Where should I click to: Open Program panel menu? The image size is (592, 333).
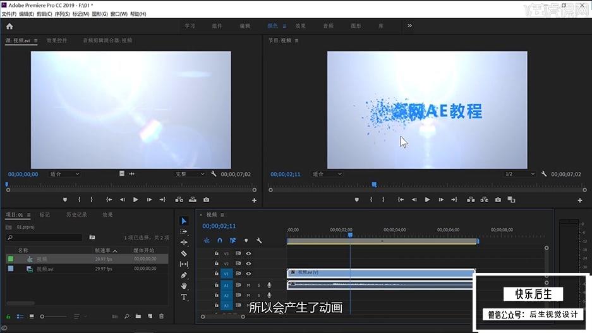297,40
